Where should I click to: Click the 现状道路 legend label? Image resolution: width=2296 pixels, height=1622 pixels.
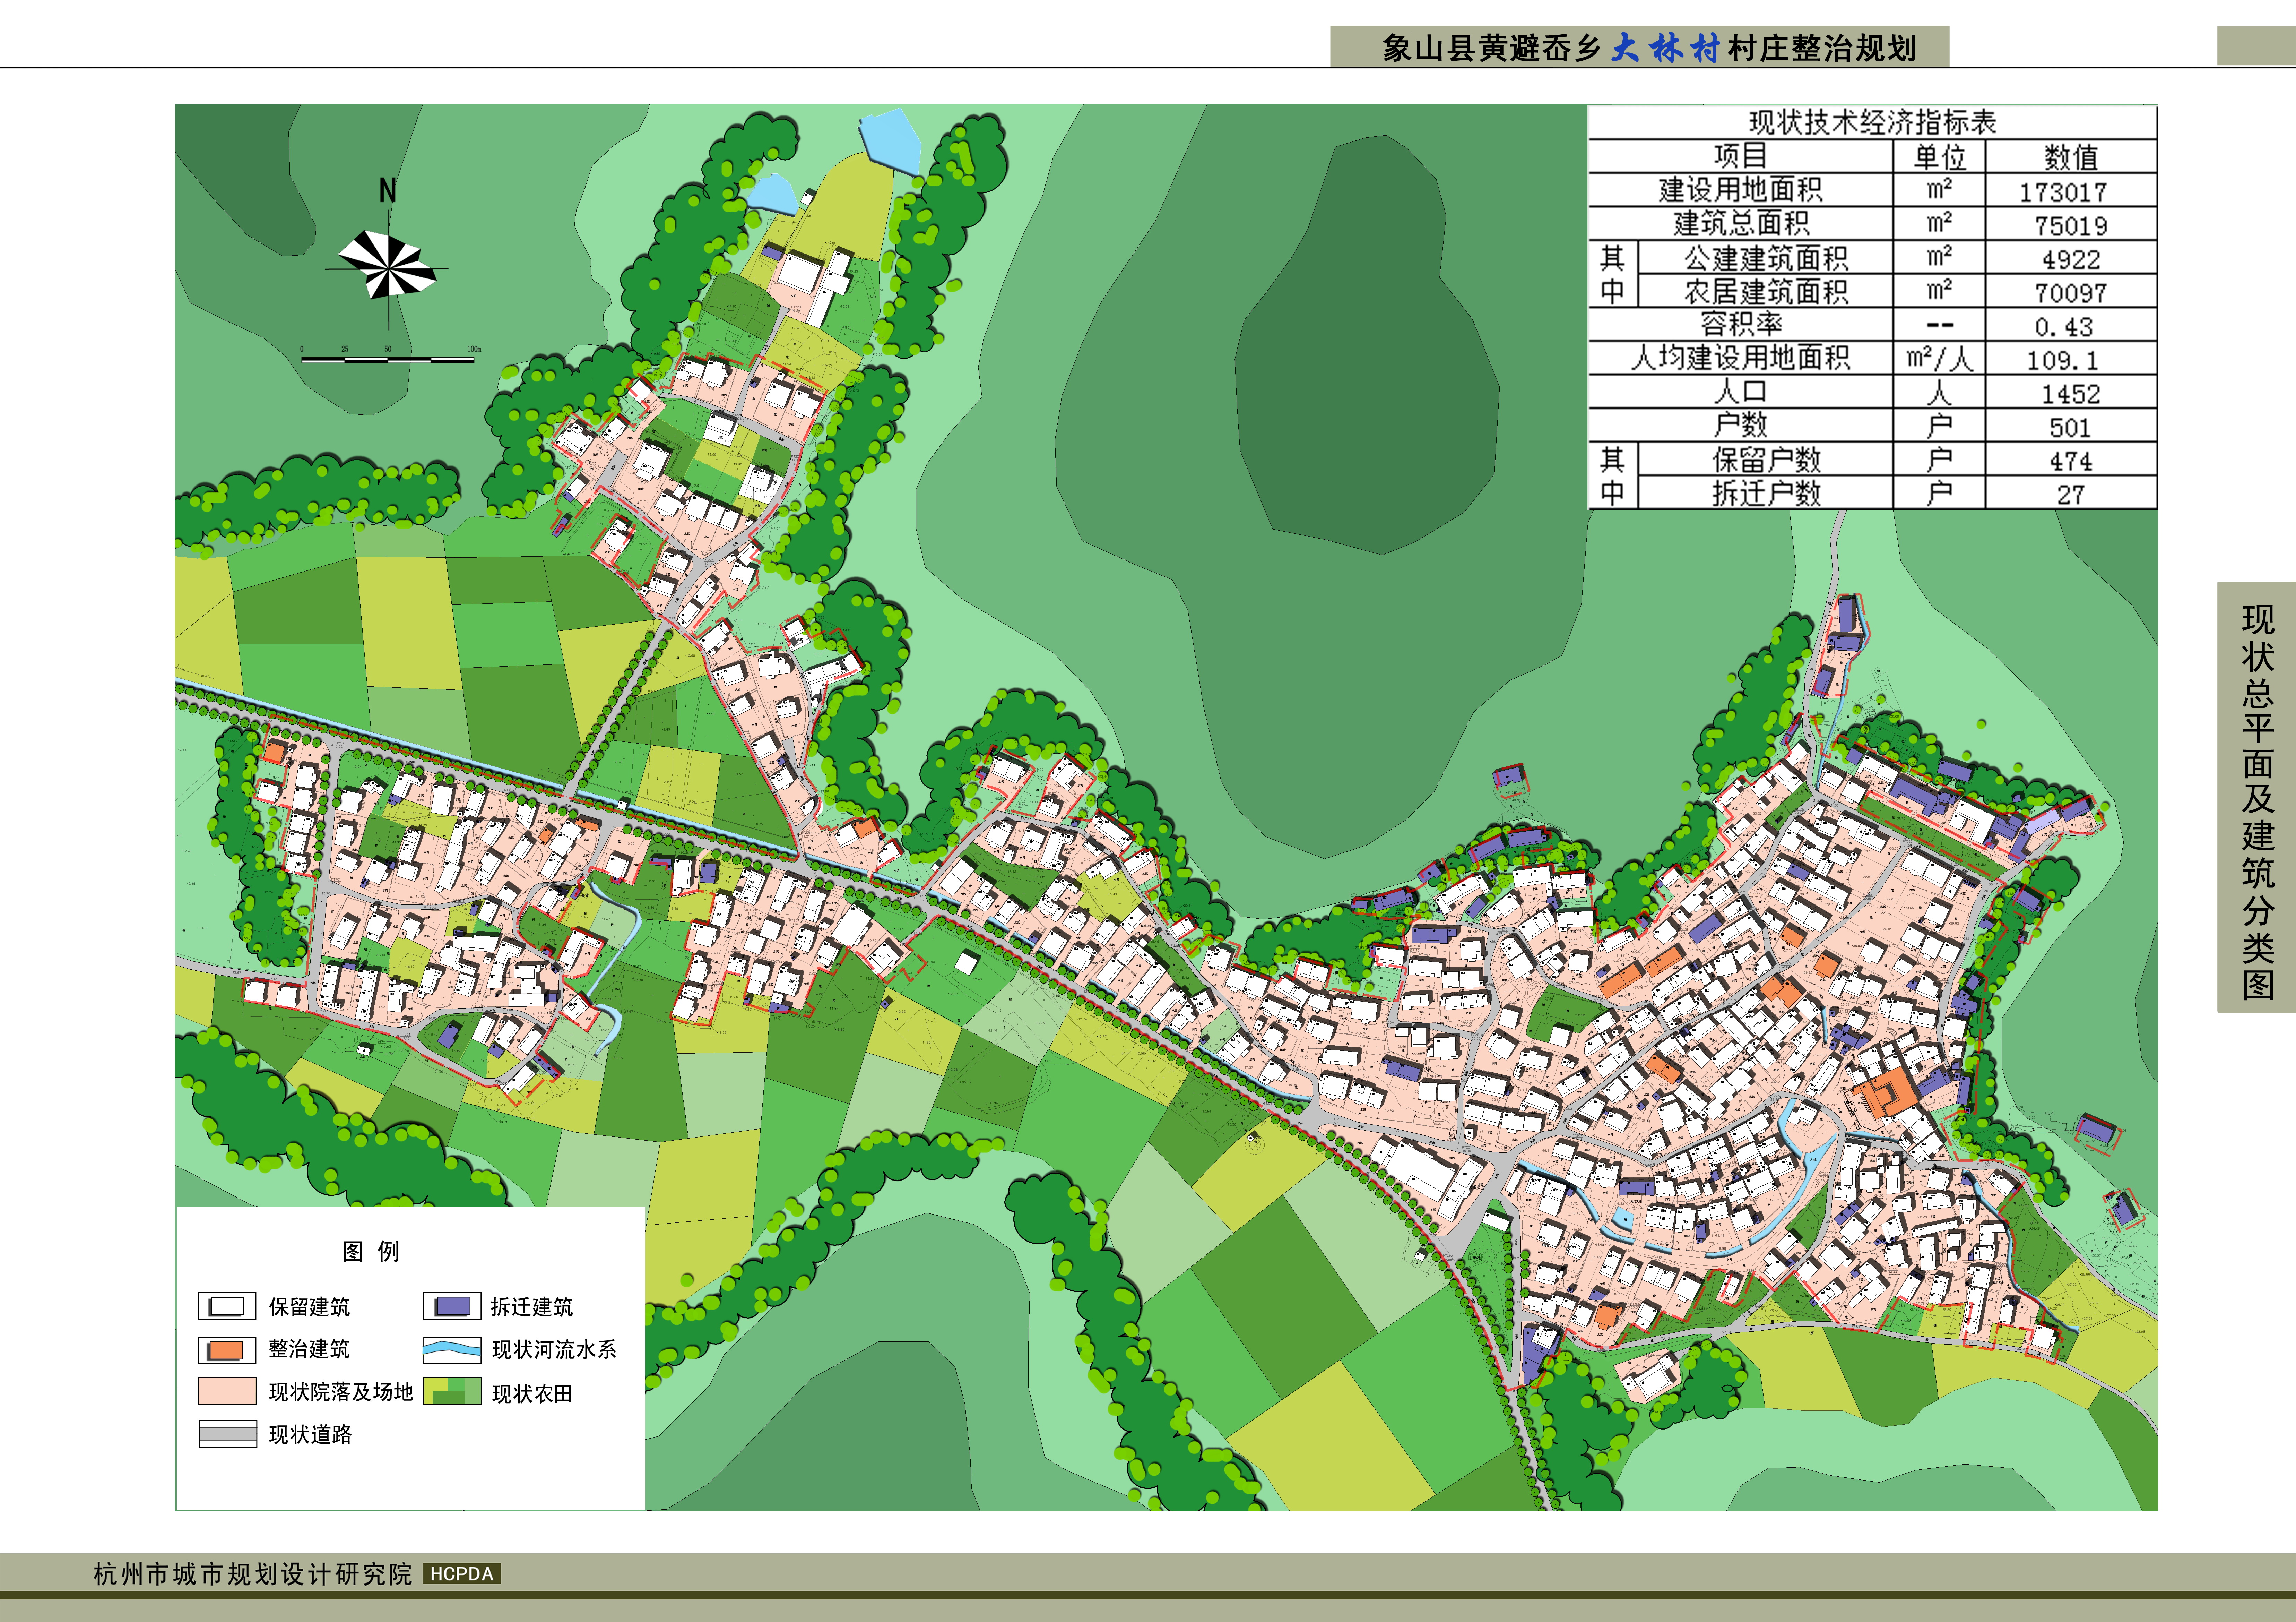[x=310, y=1435]
